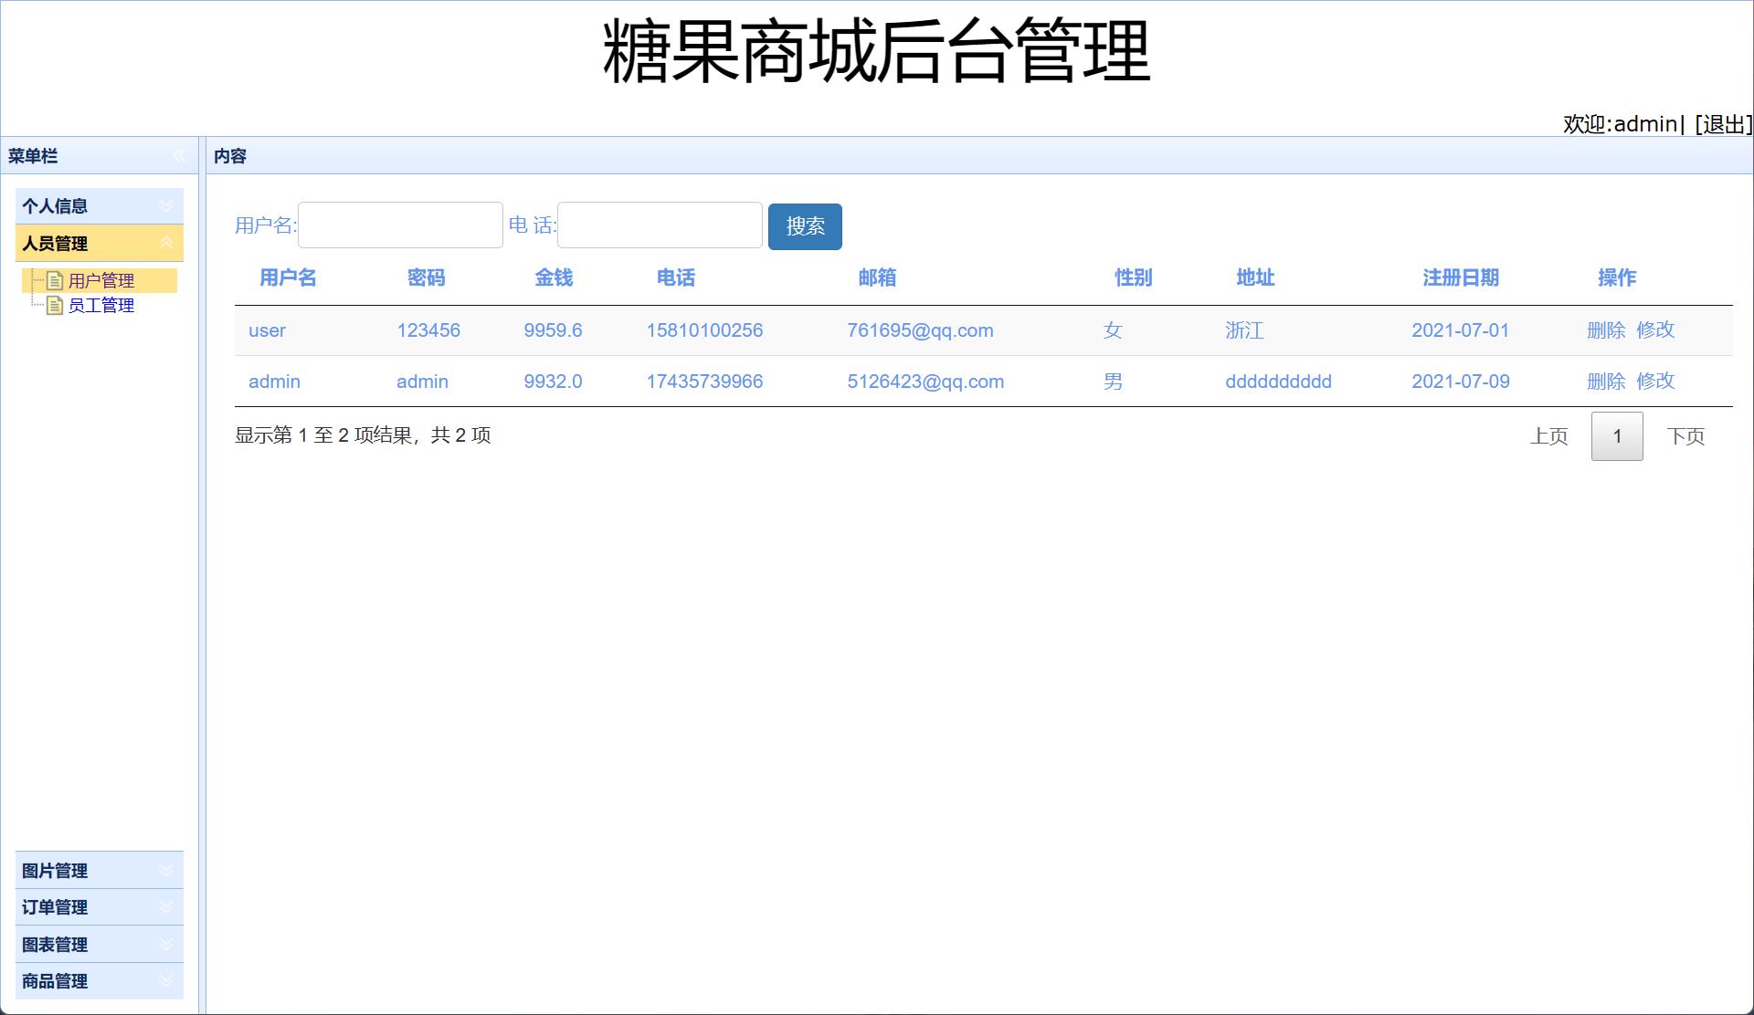Viewport: 1754px width, 1015px height.
Task: Click the collapse chevron icon on 人员管理 panel
Action: click(166, 244)
